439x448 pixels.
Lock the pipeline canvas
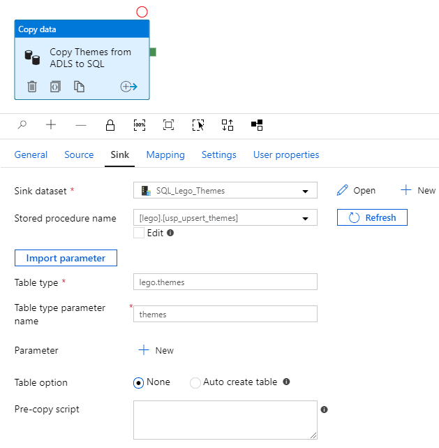[110, 125]
